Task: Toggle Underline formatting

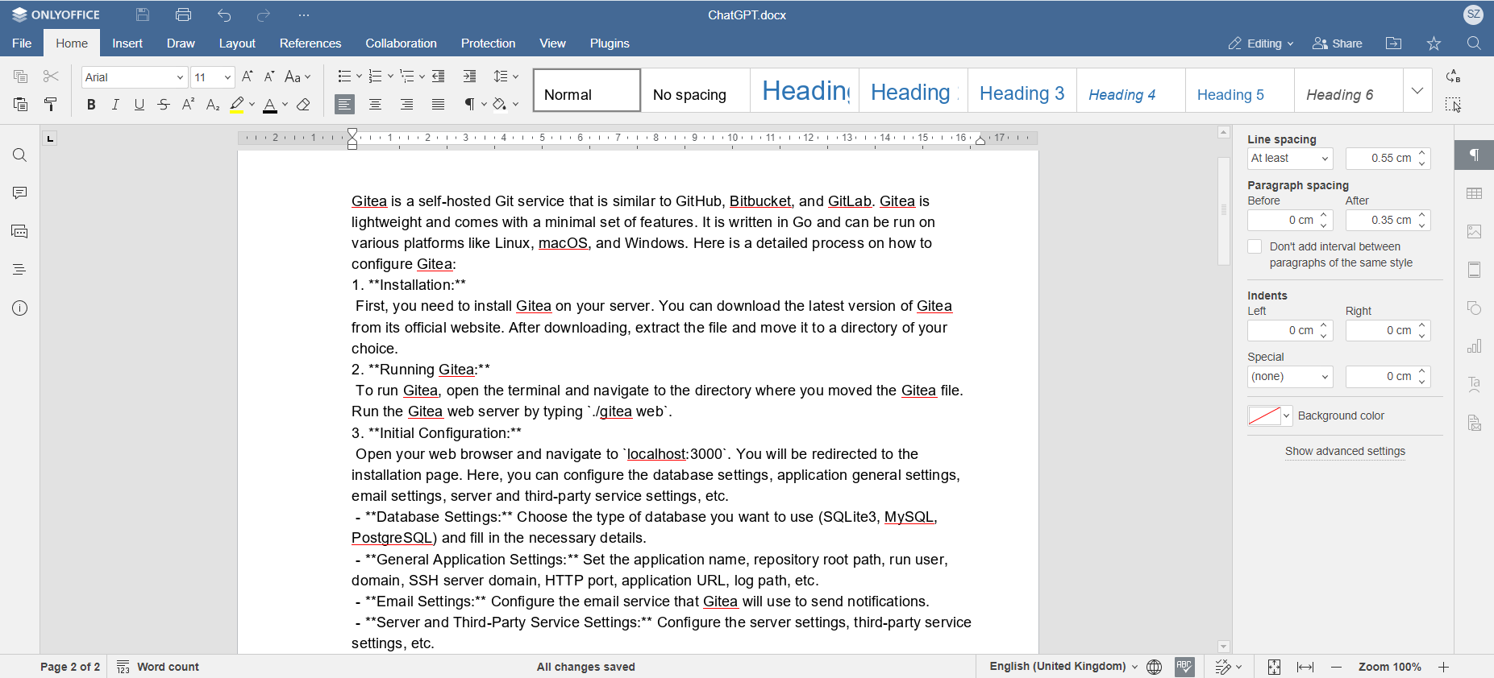Action: 139,105
